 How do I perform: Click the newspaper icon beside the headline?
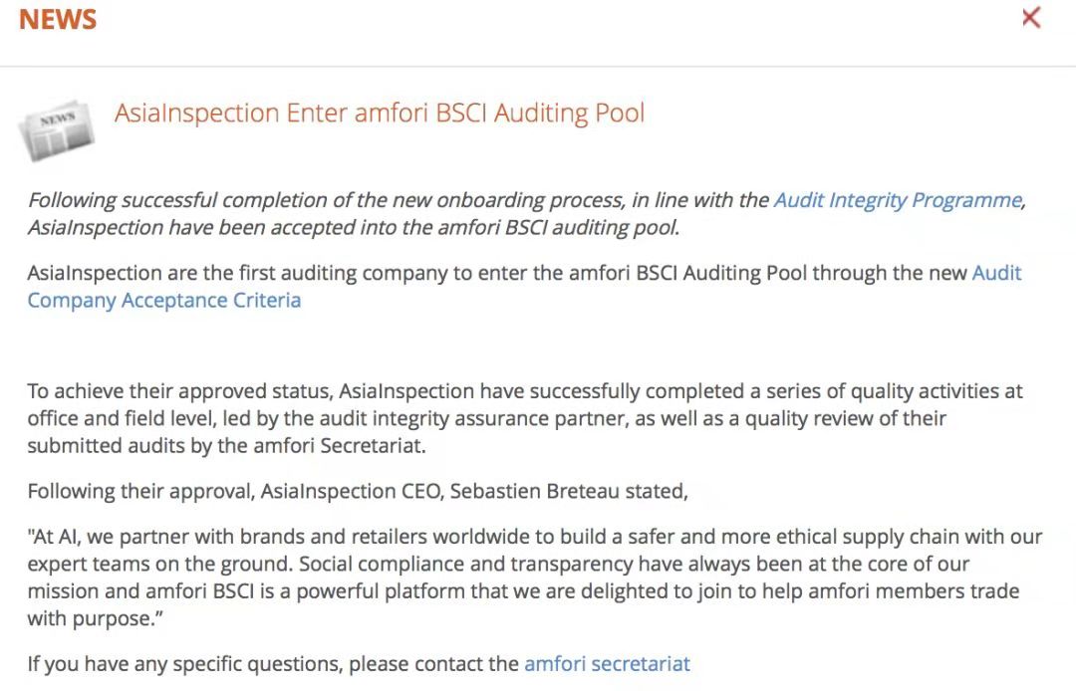coord(56,130)
